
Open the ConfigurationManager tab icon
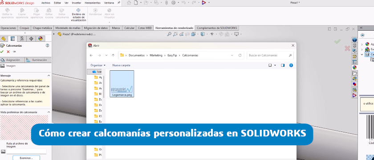click(22, 39)
